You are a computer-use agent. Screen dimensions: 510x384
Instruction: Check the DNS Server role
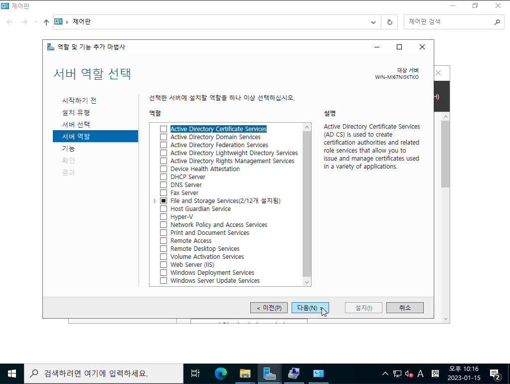pyautogui.click(x=164, y=185)
